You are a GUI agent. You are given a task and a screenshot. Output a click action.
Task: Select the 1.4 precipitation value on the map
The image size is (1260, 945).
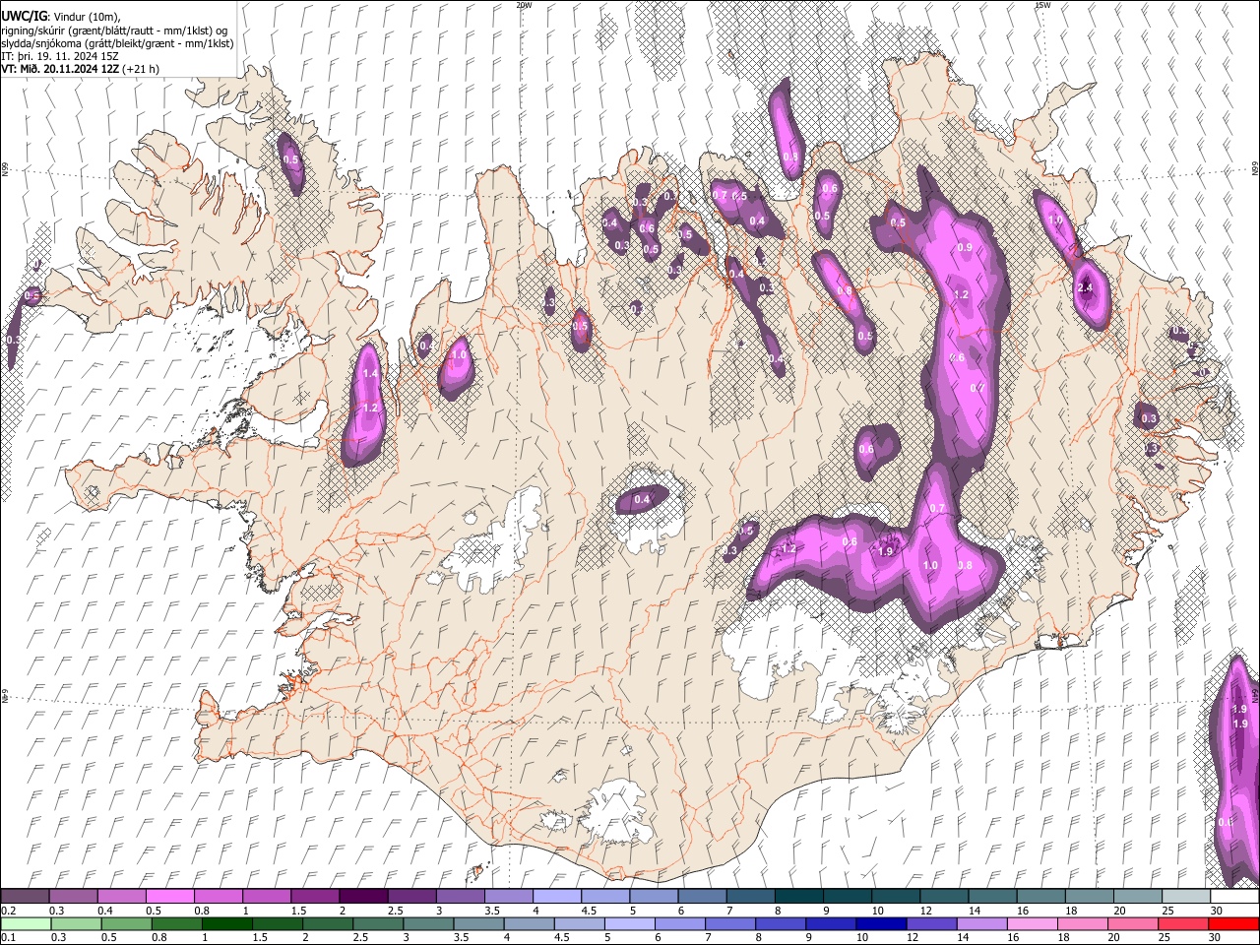(370, 374)
